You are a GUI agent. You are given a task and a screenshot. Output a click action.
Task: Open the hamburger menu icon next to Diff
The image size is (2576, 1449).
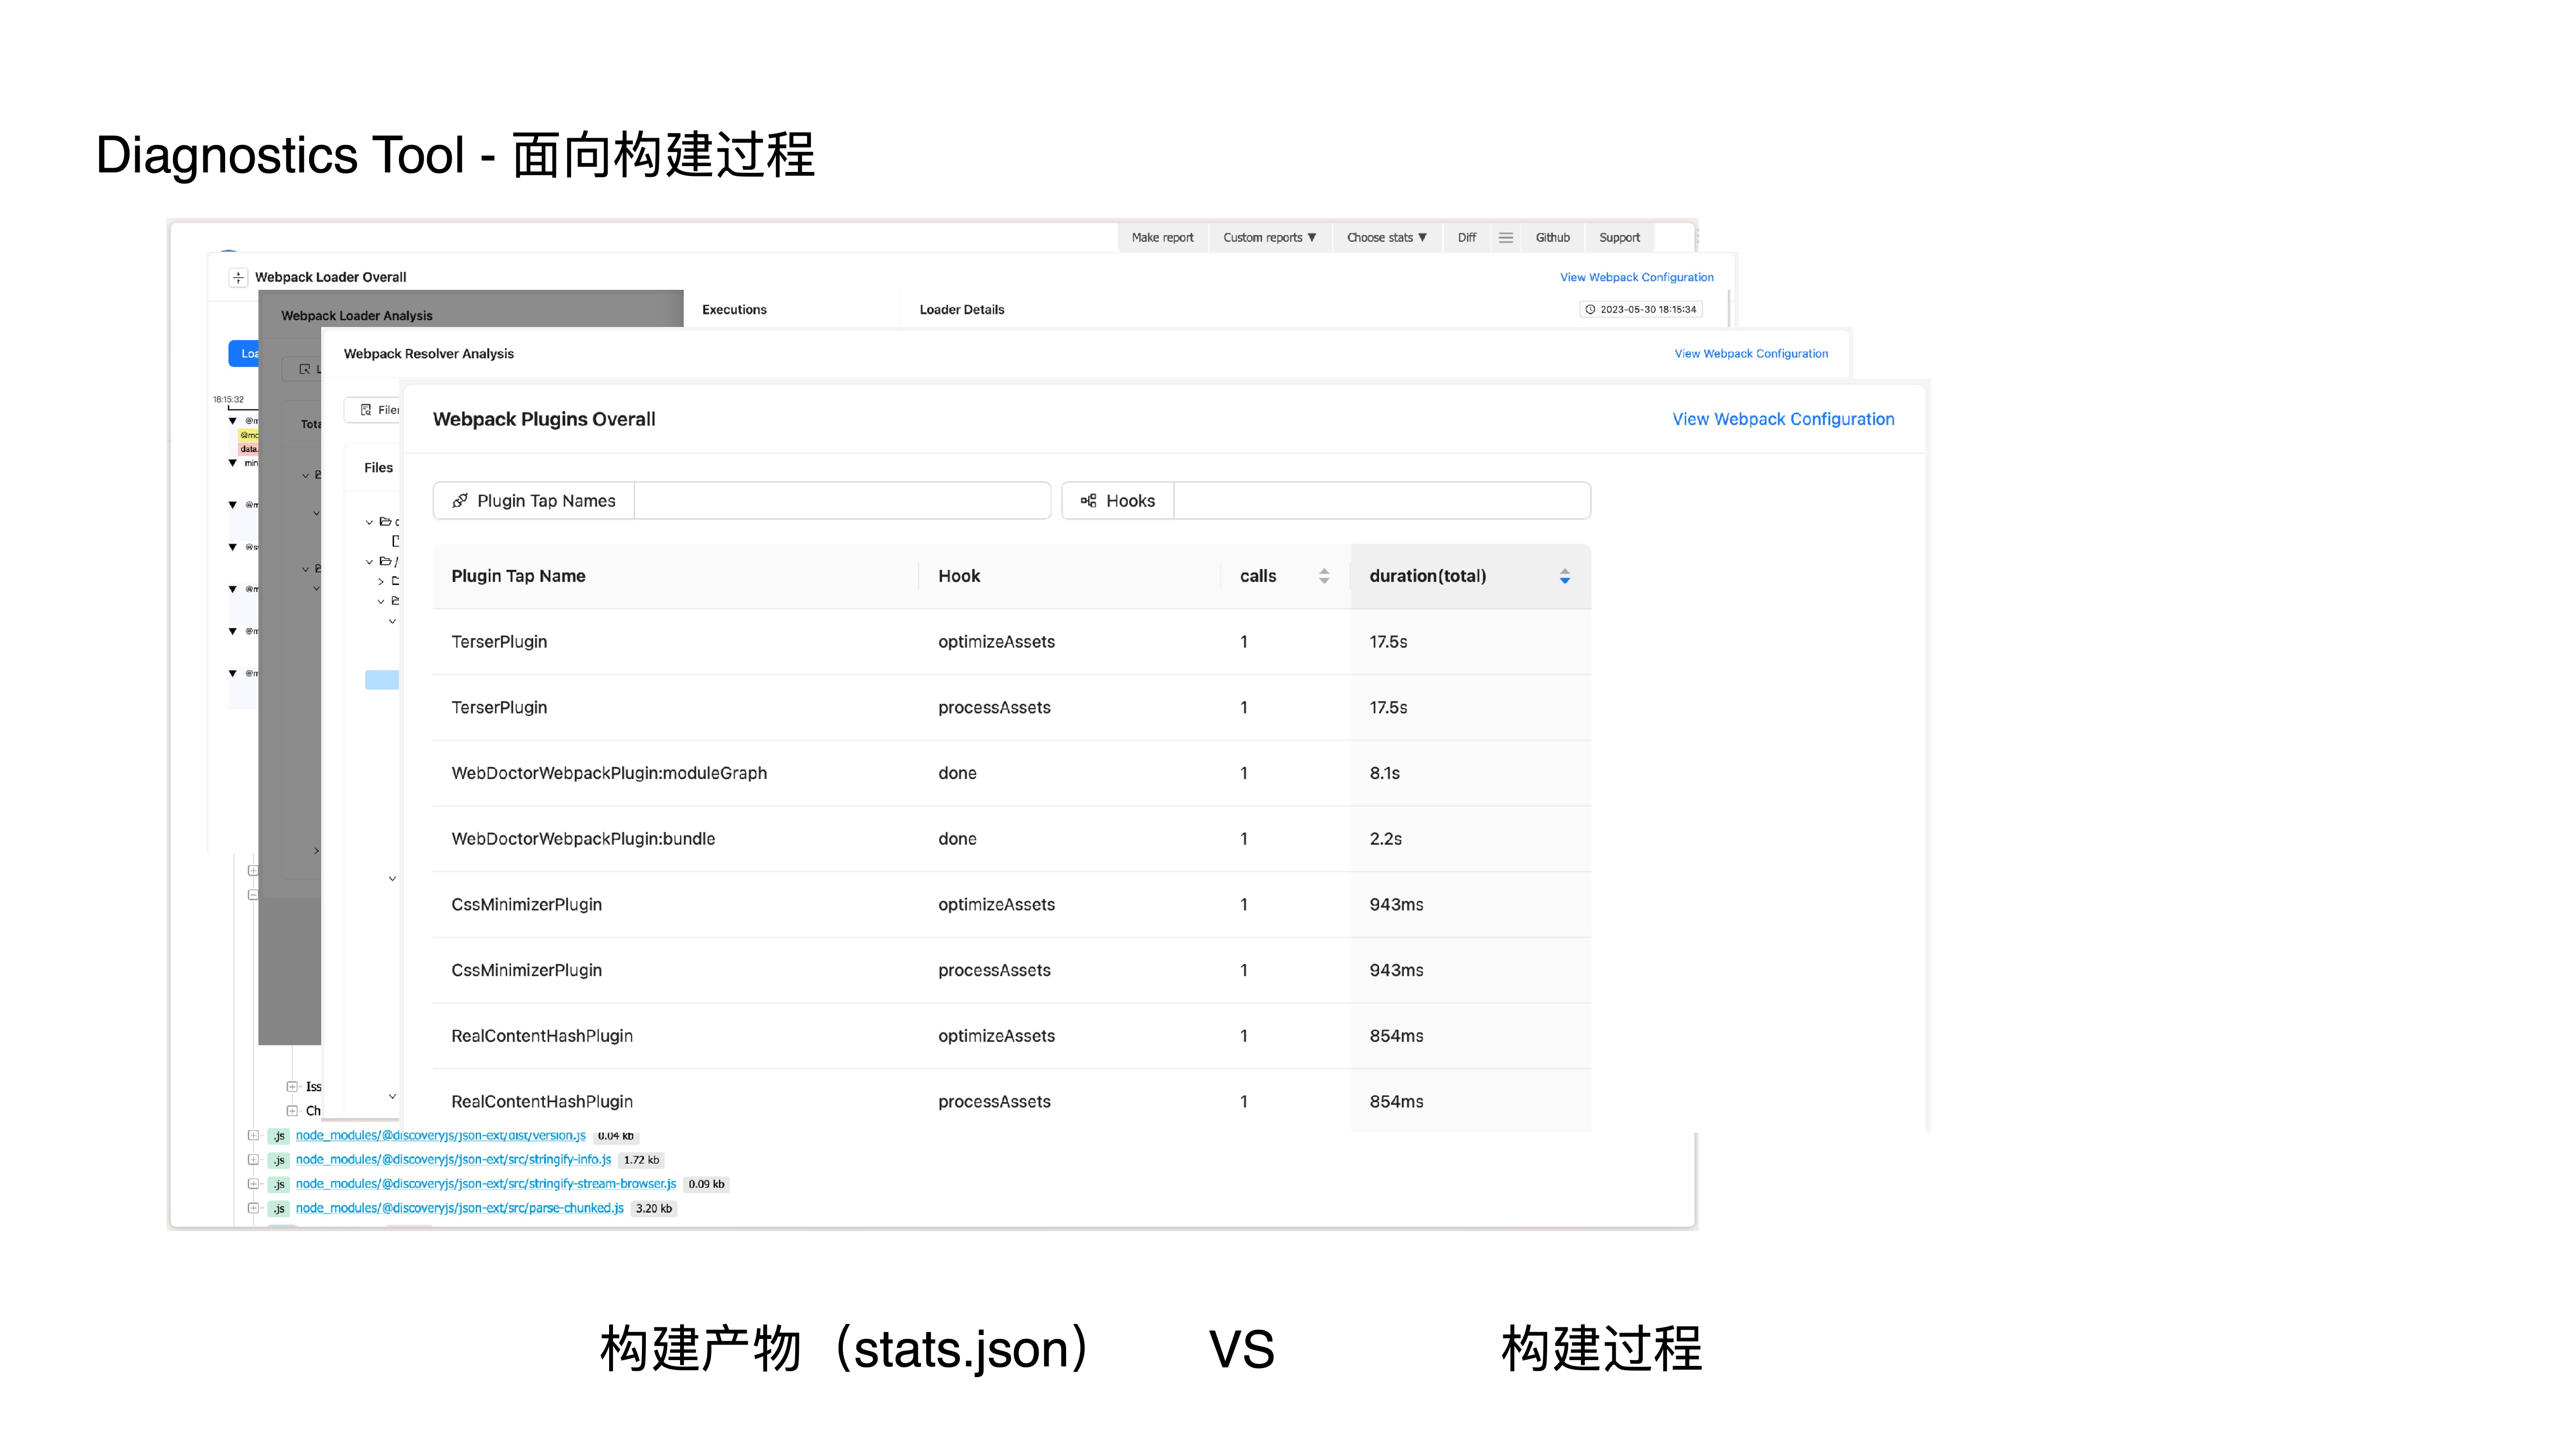[x=1505, y=238]
